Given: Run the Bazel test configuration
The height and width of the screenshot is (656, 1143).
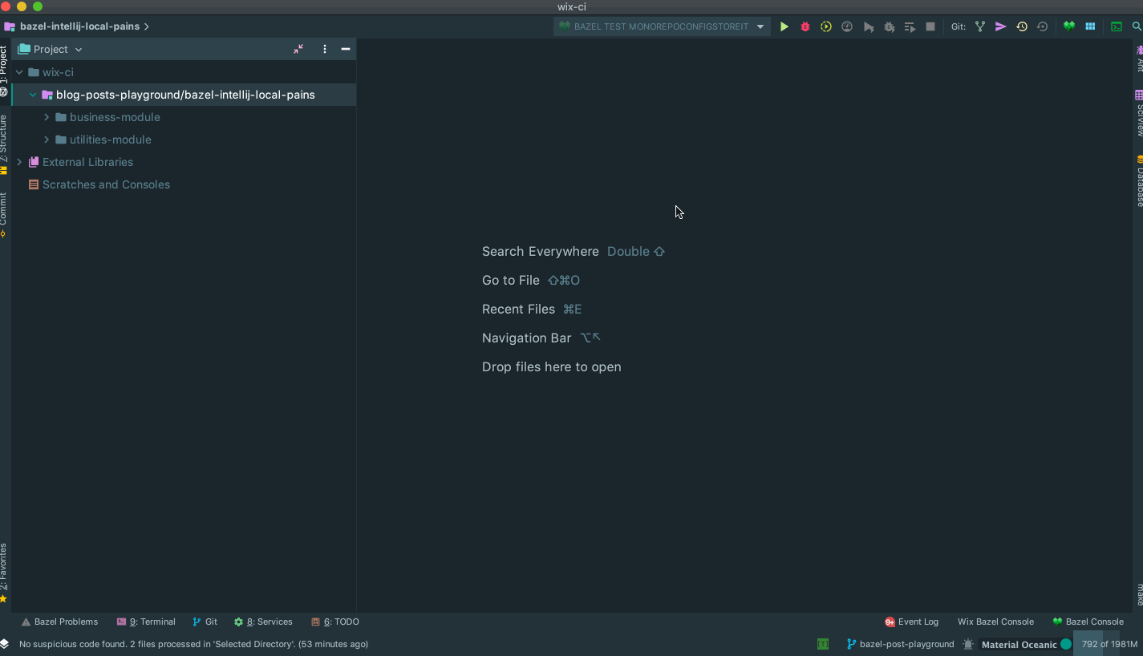Looking at the screenshot, I should pyautogui.click(x=784, y=26).
